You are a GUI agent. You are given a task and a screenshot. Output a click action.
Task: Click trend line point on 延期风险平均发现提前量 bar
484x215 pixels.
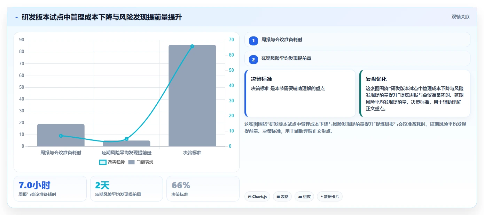126,139
